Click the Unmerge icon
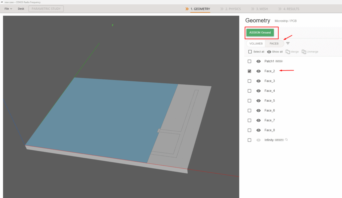342x198 pixels. [x=304, y=52]
